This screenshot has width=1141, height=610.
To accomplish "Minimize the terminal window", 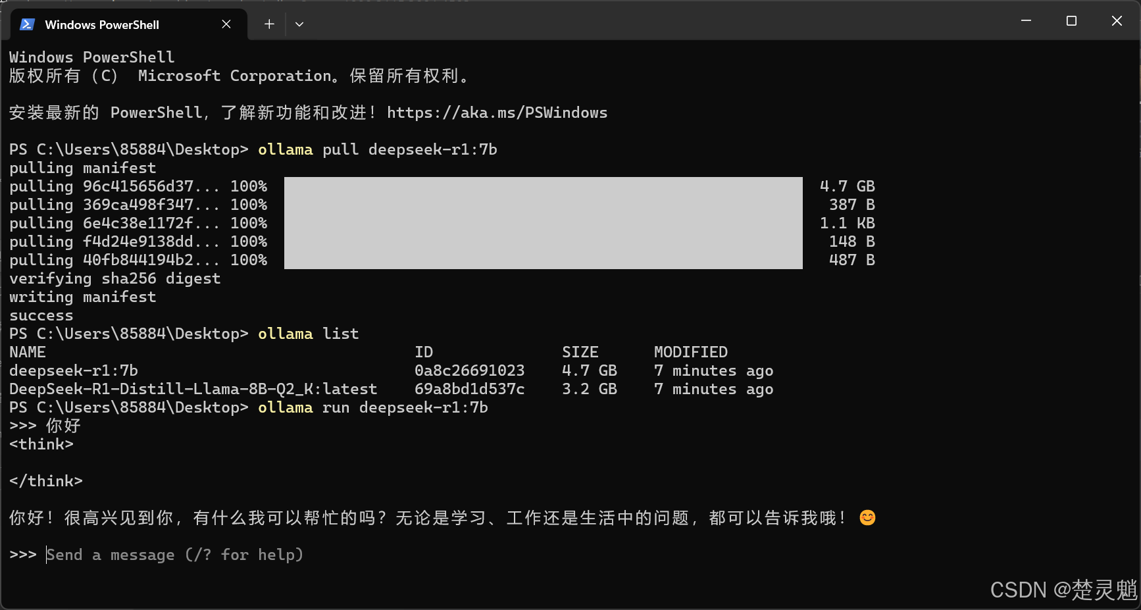I will 1026,21.
